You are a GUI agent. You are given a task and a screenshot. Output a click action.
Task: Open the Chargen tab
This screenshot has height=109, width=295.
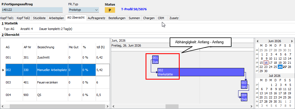tap(149, 18)
